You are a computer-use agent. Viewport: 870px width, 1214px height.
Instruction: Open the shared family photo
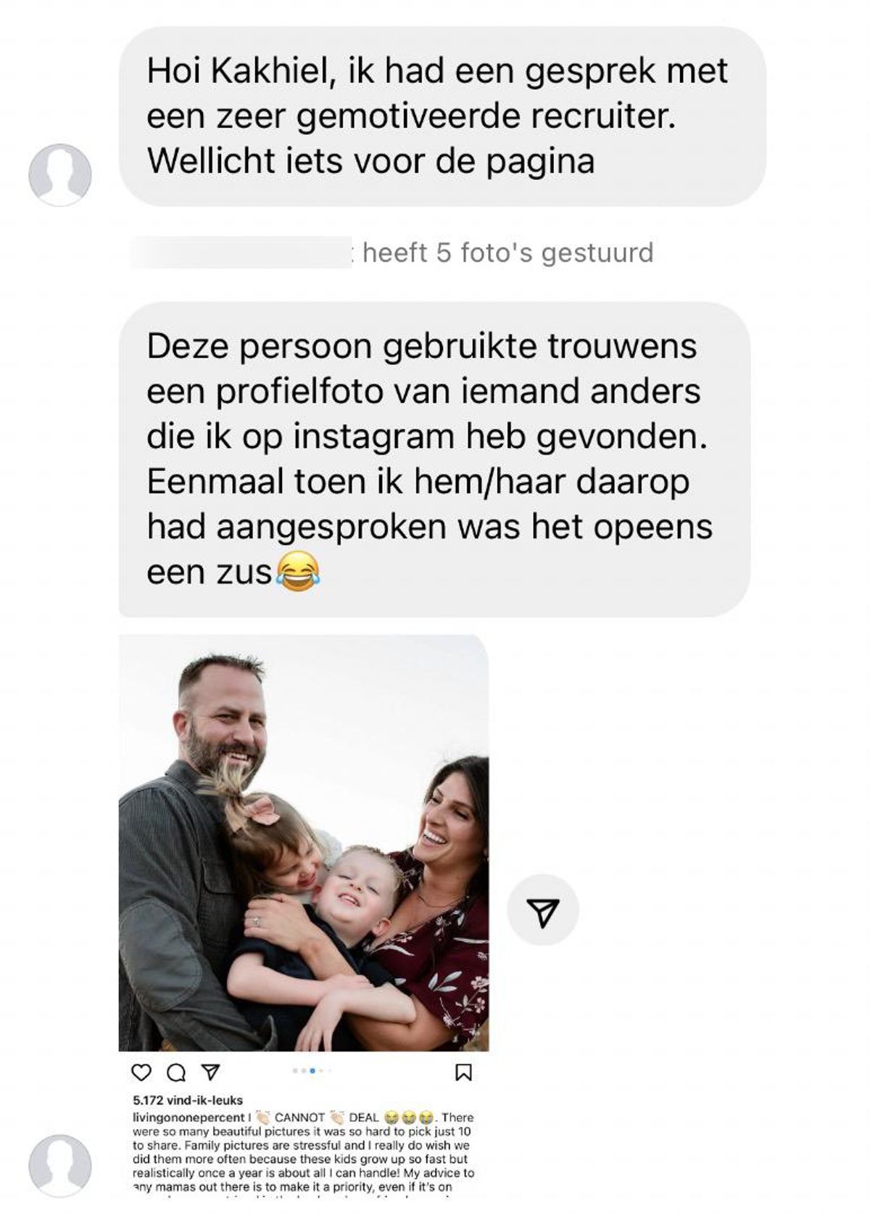click(x=304, y=842)
